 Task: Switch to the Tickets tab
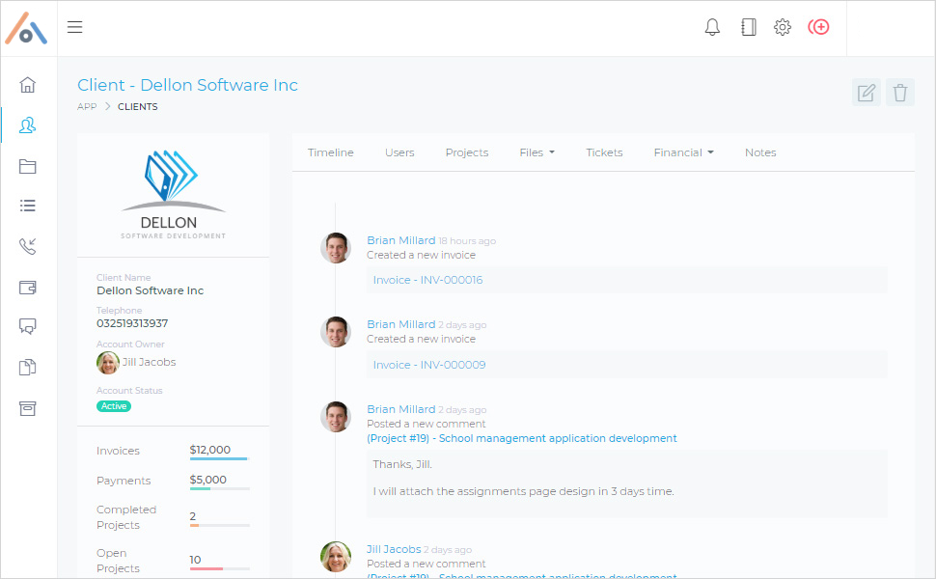tap(604, 152)
